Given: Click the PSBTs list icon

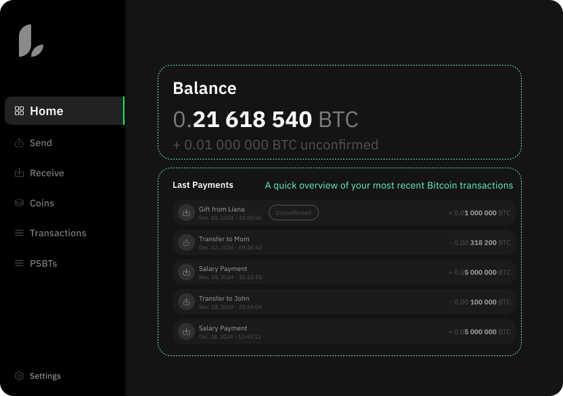Looking at the screenshot, I should point(20,264).
